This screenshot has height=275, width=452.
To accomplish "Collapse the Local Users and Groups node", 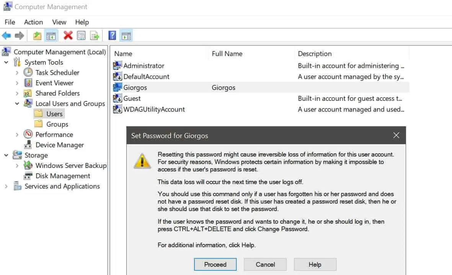I will coord(17,103).
